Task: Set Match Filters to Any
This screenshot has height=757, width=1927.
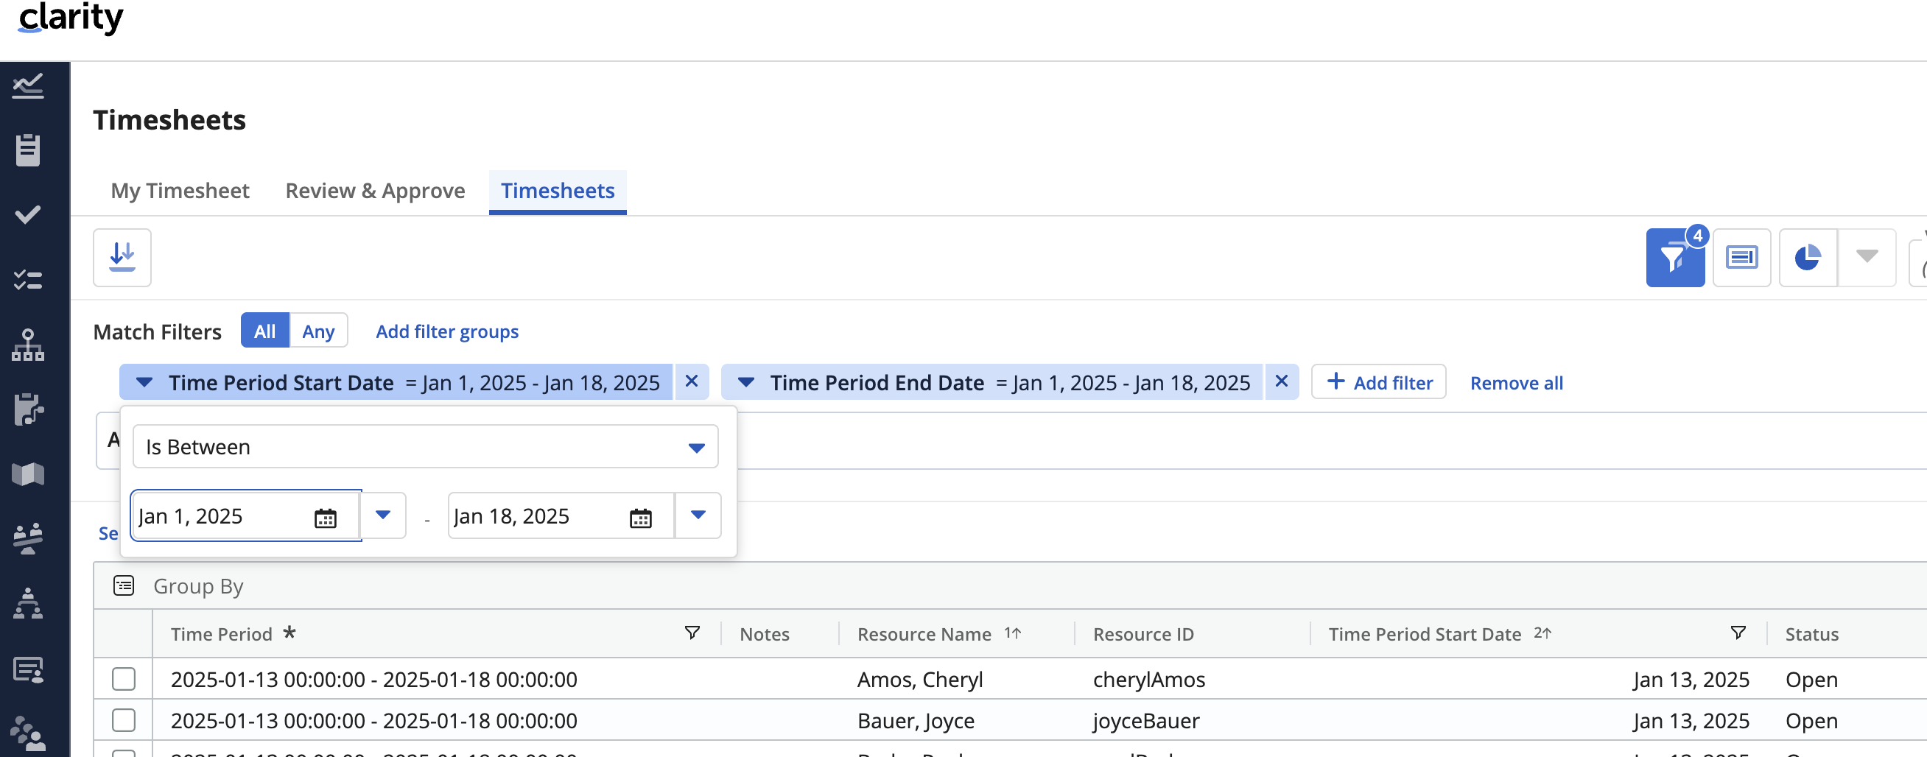Action: tap(318, 331)
